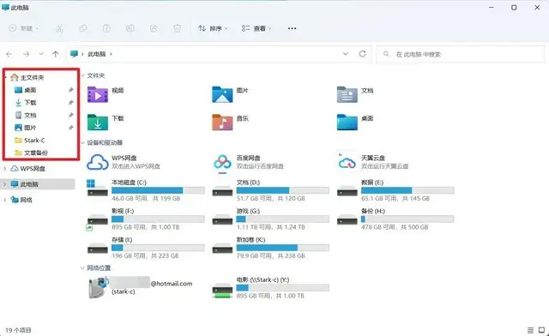The height and width of the screenshot is (336, 549).
Task: Select 影视 (F:) drive
Action: click(146, 219)
